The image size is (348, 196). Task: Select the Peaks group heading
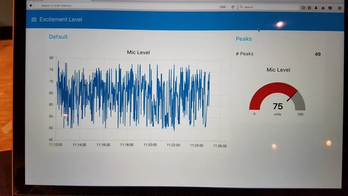coord(244,39)
